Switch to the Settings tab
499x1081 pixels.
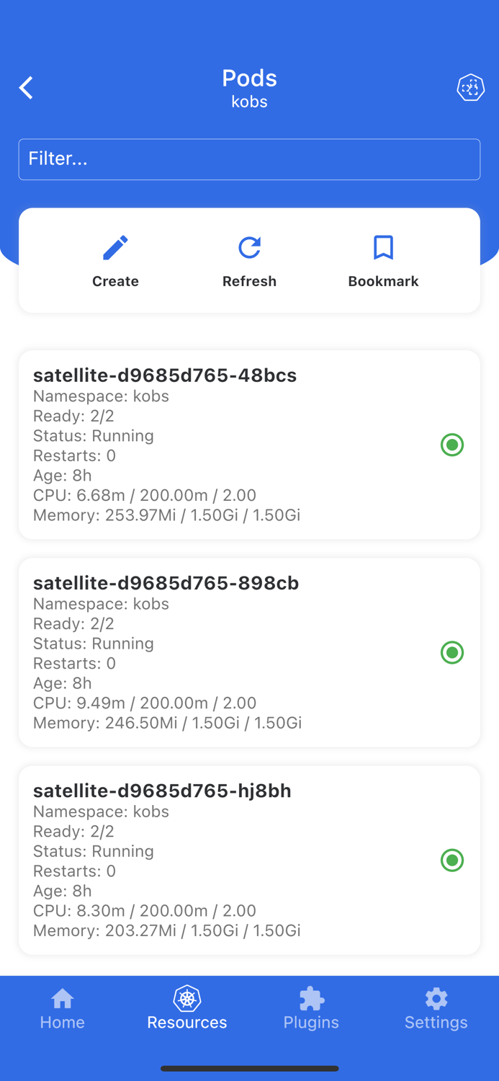(436, 1007)
